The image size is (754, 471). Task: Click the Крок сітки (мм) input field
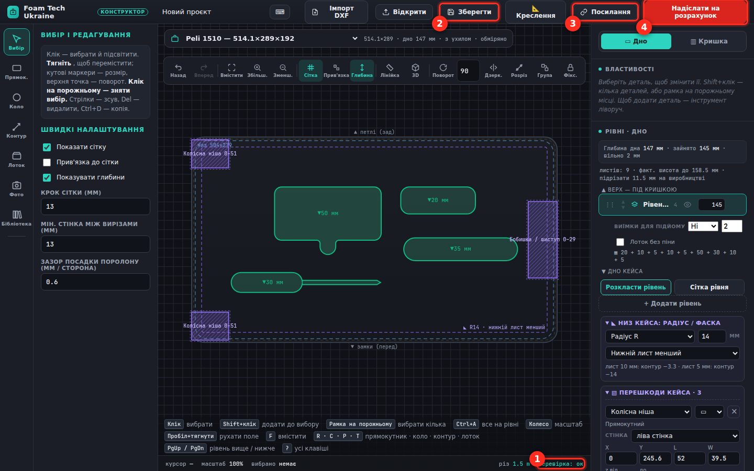click(x=95, y=207)
